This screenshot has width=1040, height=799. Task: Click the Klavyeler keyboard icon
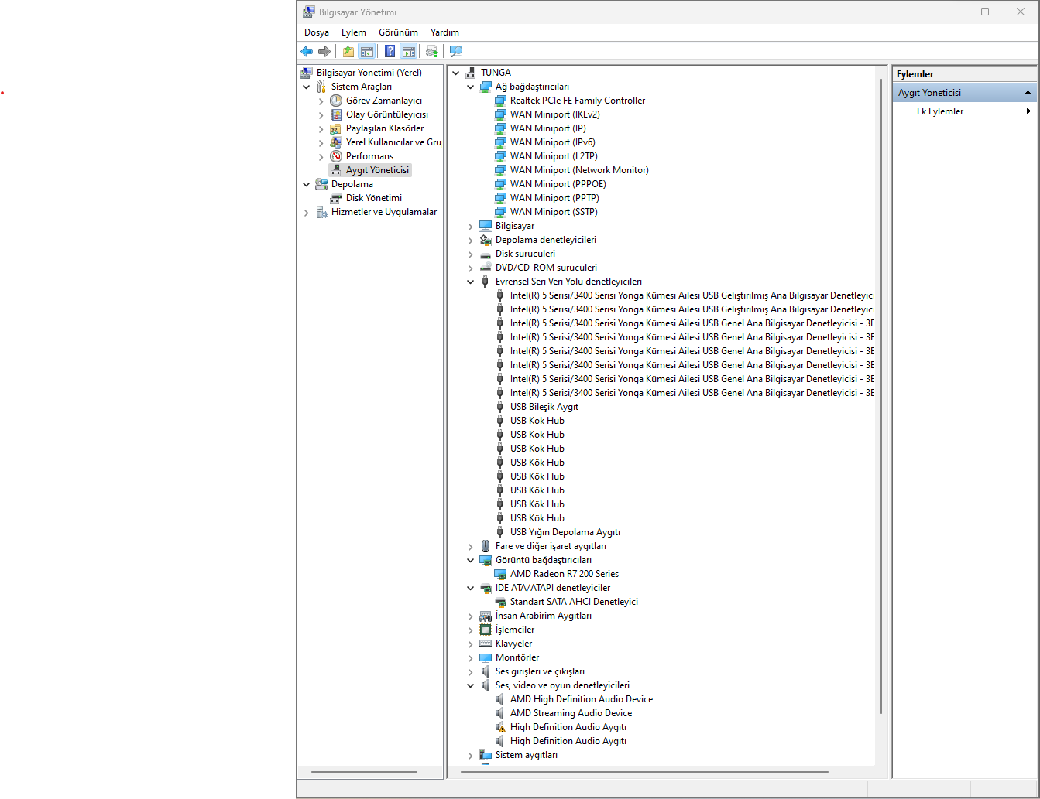click(x=486, y=644)
